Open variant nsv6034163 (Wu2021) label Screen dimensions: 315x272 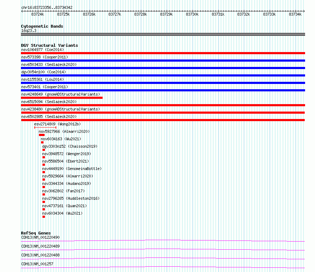pyautogui.click(x=61, y=139)
